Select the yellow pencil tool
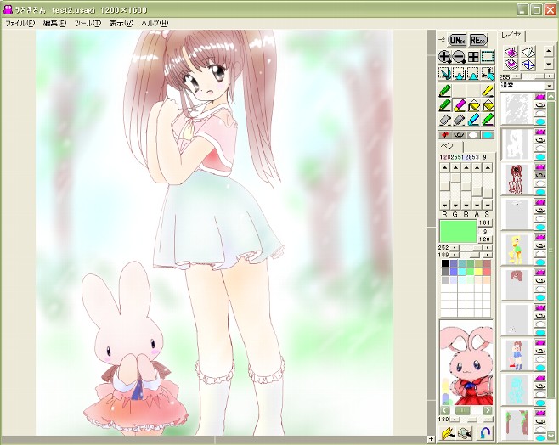 pos(488,91)
